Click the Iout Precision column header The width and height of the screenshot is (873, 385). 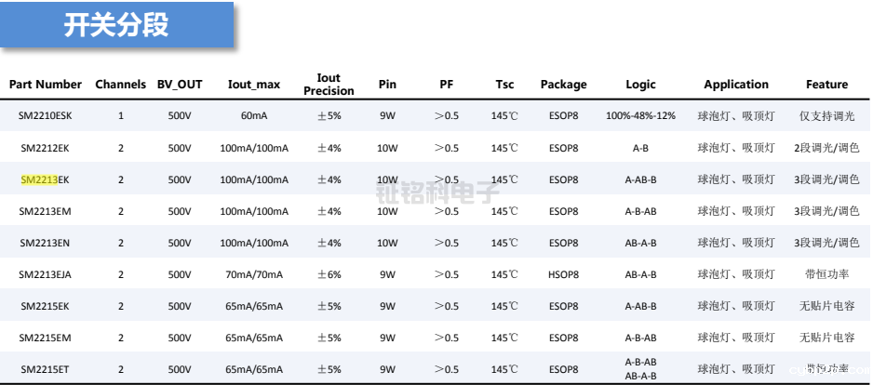click(x=329, y=85)
